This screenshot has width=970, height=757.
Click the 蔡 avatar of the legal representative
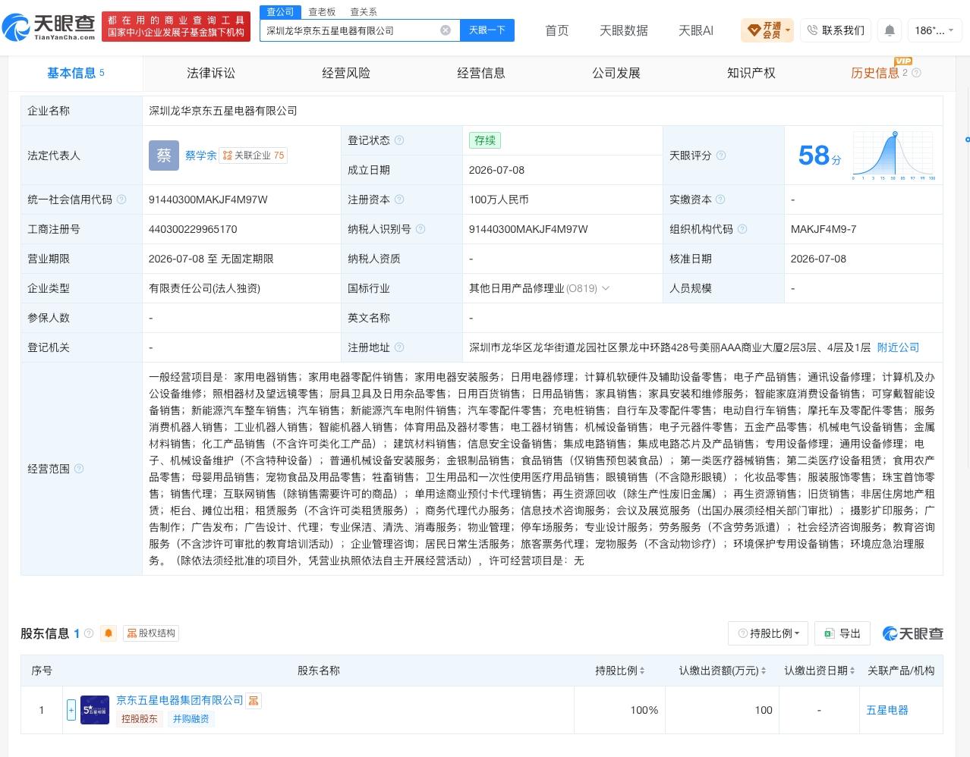tap(164, 155)
